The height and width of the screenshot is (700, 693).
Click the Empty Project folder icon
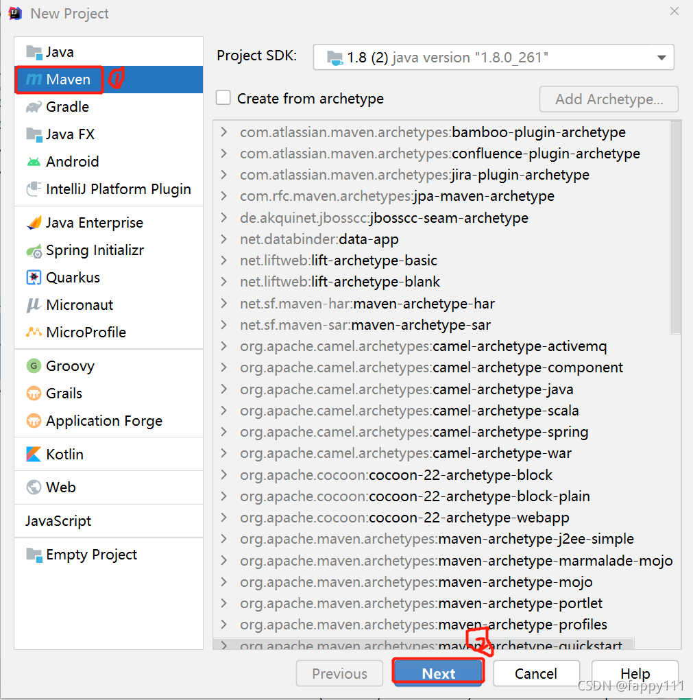(34, 555)
